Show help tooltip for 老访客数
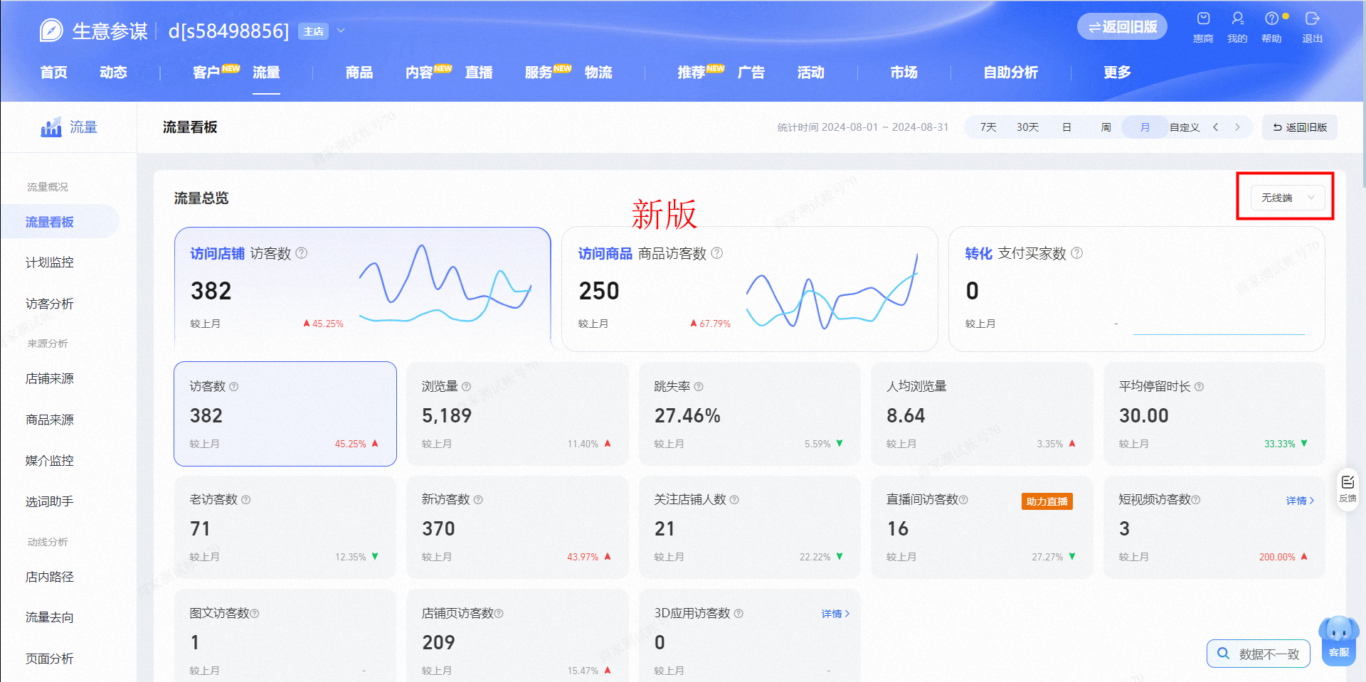Image resolution: width=1366 pixels, height=682 pixels. tap(246, 500)
